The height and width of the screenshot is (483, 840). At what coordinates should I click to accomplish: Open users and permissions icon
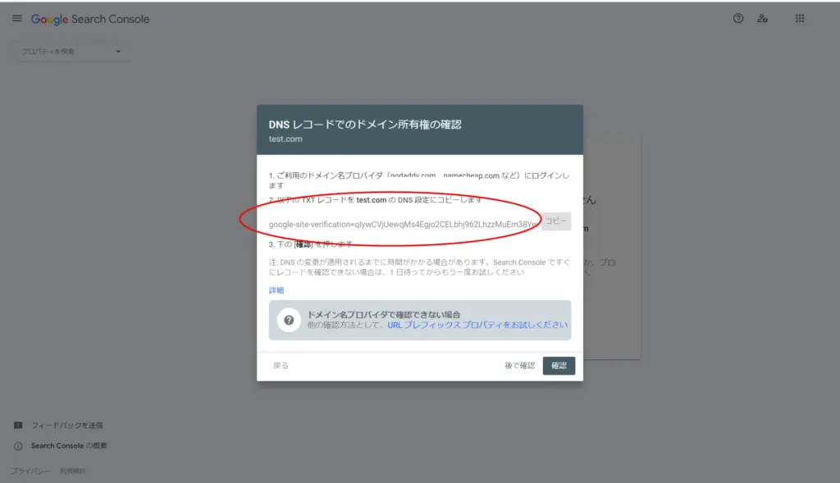coord(762,19)
